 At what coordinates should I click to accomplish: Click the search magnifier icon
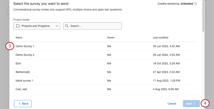(x=67, y=26)
